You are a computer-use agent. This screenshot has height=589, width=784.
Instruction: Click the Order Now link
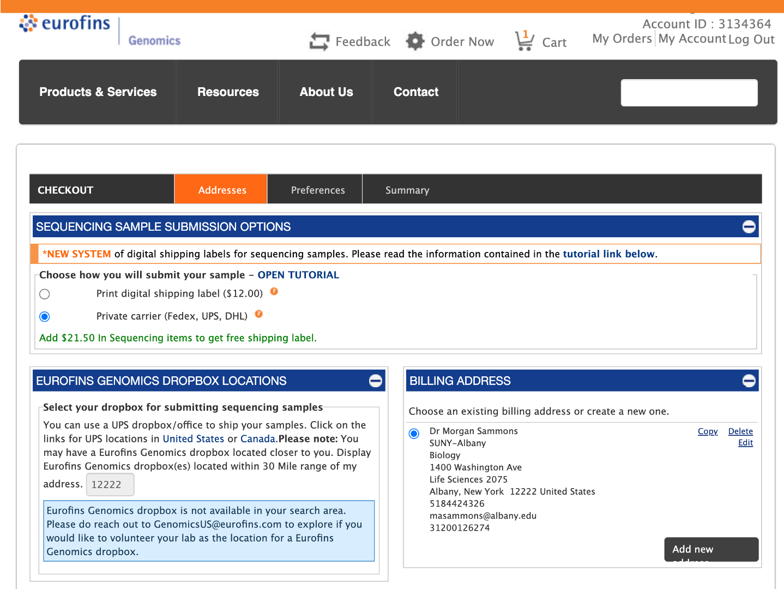(462, 42)
